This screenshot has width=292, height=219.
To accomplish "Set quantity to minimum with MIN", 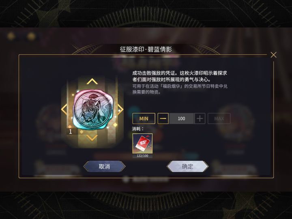I will click(144, 118).
